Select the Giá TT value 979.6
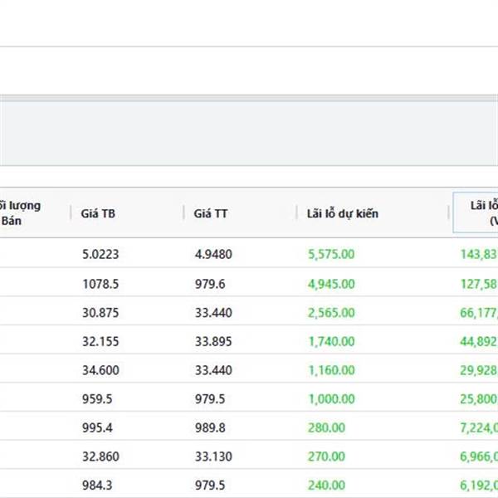The image size is (498, 498). pyautogui.click(x=209, y=284)
